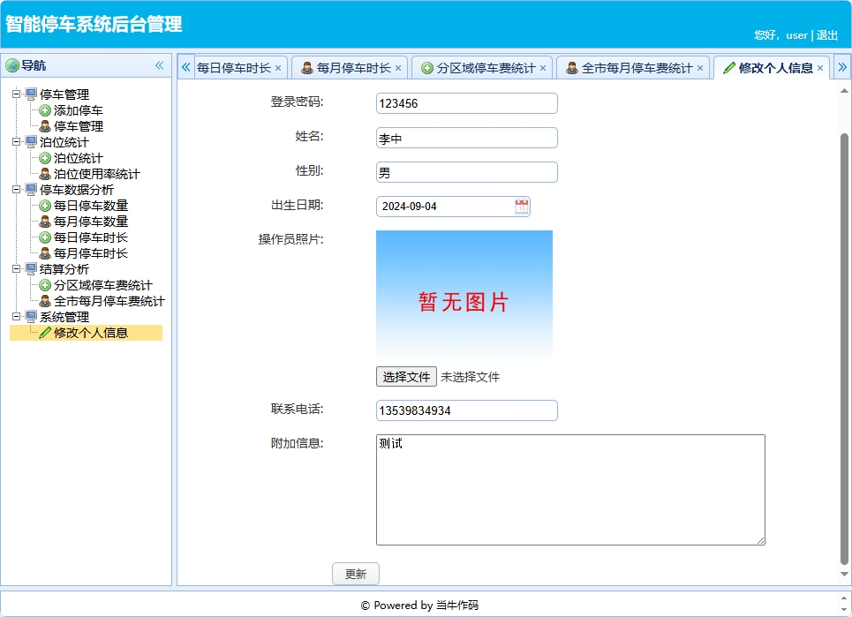
Task: Open the calendar picker for 出生日期
Action: [521, 206]
